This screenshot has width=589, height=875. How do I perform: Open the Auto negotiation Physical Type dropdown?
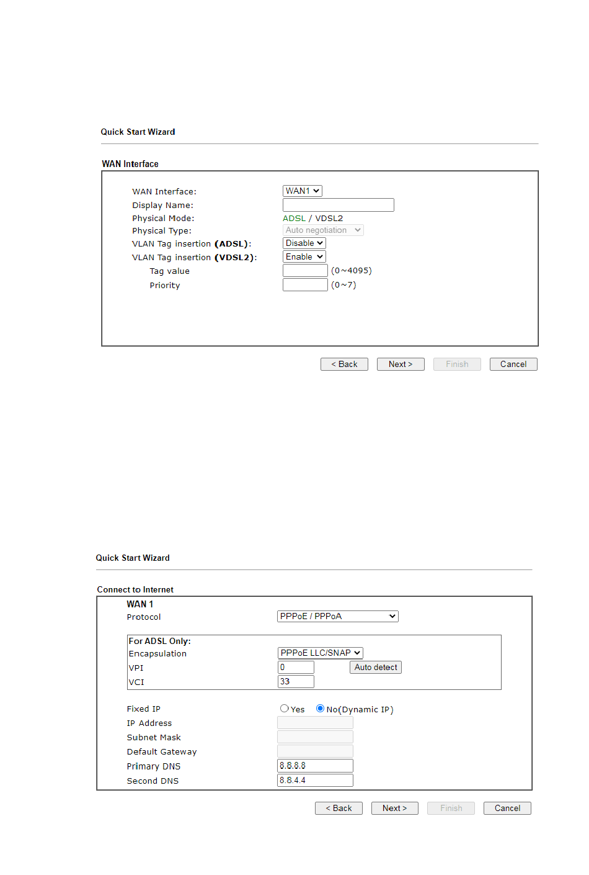click(x=323, y=230)
